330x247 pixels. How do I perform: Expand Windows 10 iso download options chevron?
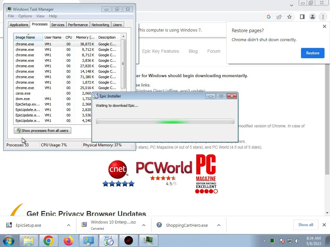pos(144,225)
